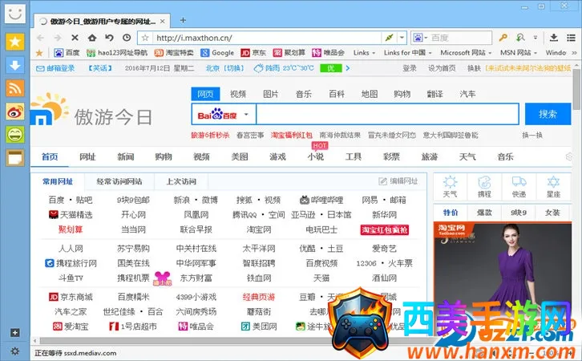Open the Weibo icon in the sidebar
The image size is (582, 361).
[14, 112]
